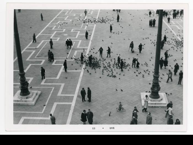Click the mirrored "MAR" date stamp

(112, 128)
